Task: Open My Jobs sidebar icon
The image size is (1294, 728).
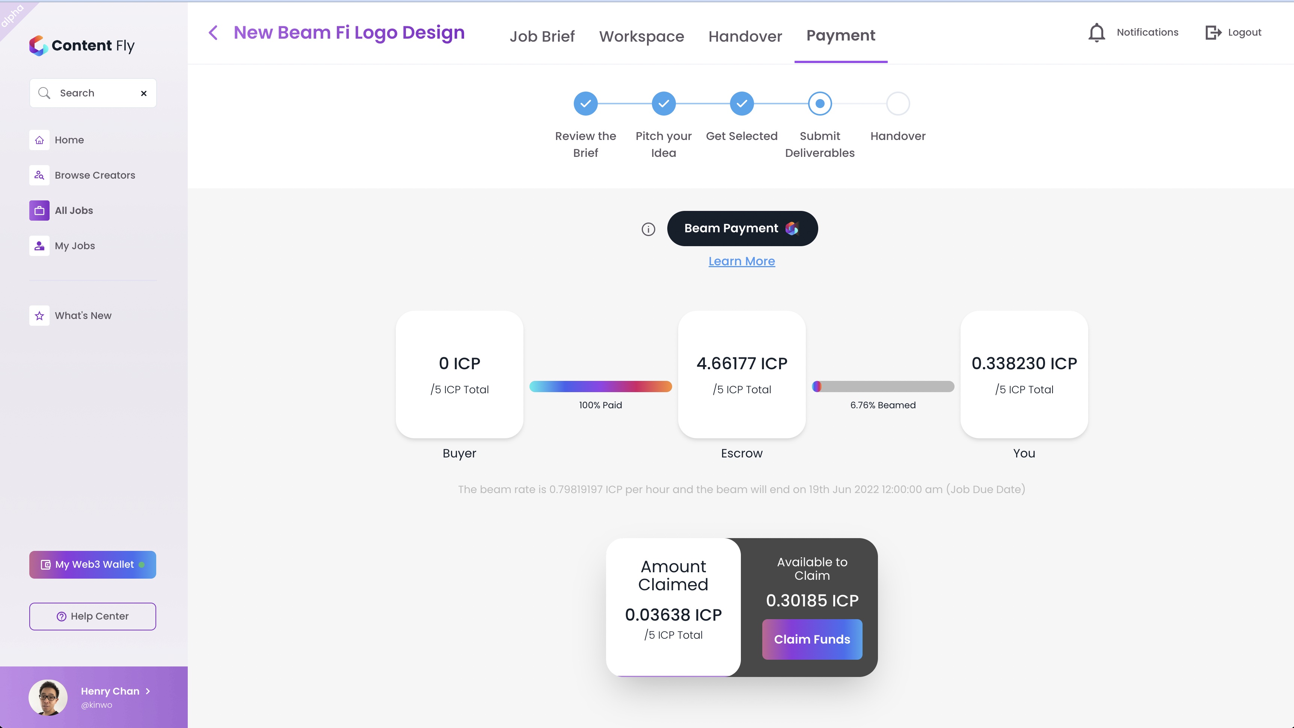Action: 39,245
